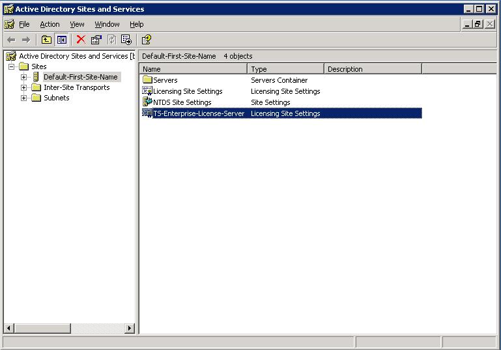This screenshot has width=501, height=350.
Task: Collapse the Sites tree node
Action: pyautogui.click(x=12, y=66)
